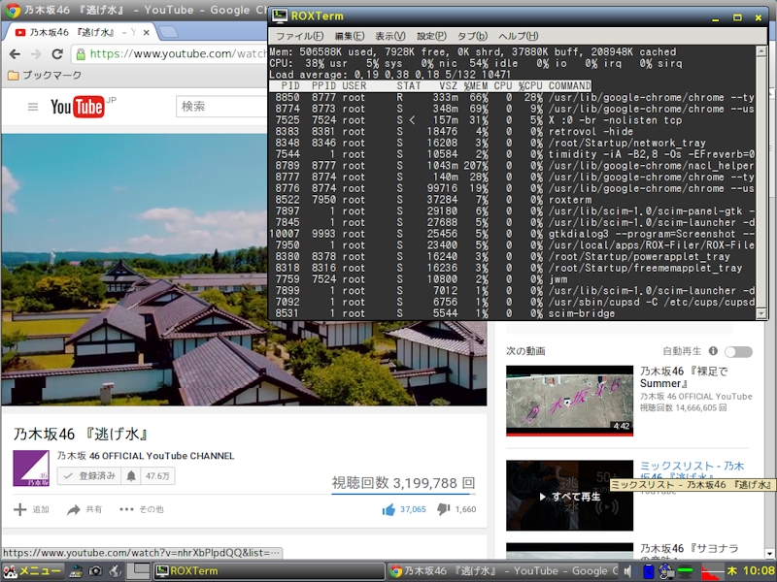Click the taskbar globe browser icon
The image size is (777, 582).
(x=115, y=571)
